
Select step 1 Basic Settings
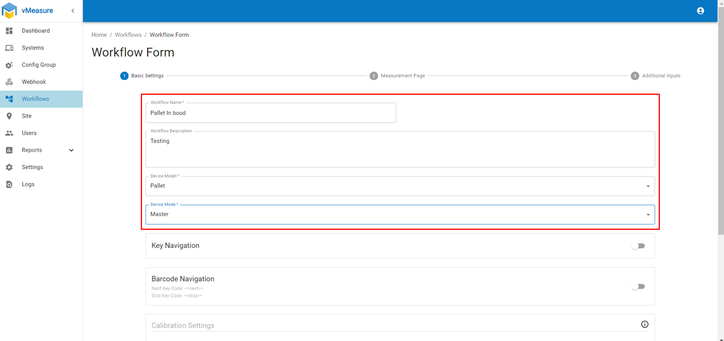(142, 75)
